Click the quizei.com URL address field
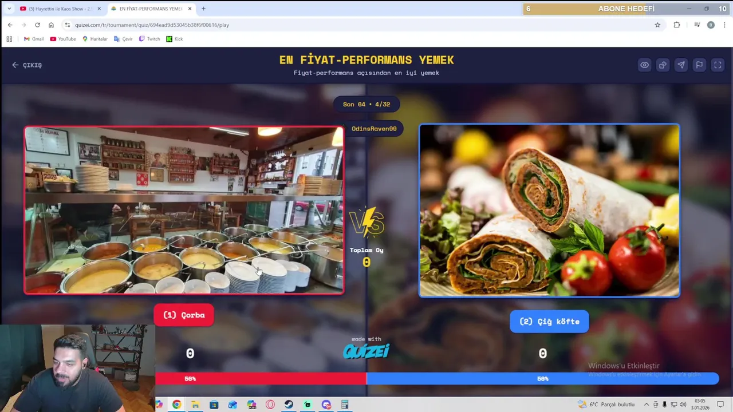733x412 pixels. (x=361, y=25)
